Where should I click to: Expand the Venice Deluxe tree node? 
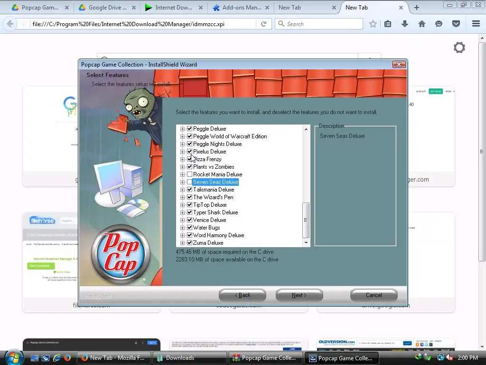pos(182,220)
